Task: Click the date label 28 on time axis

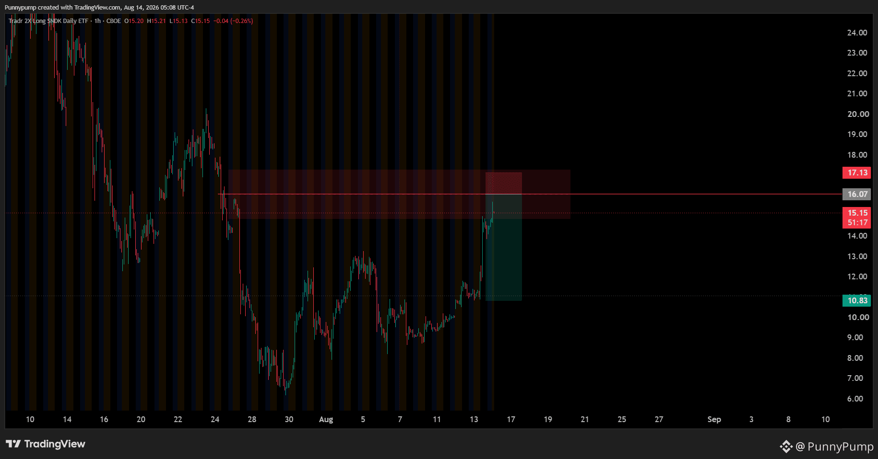Action: click(x=252, y=419)
